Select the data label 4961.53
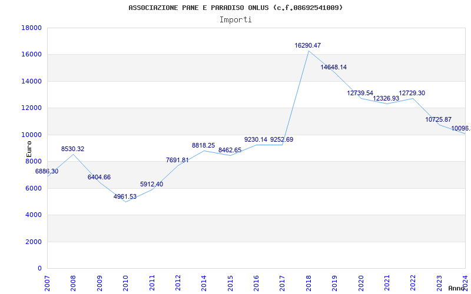 point(125,197)
